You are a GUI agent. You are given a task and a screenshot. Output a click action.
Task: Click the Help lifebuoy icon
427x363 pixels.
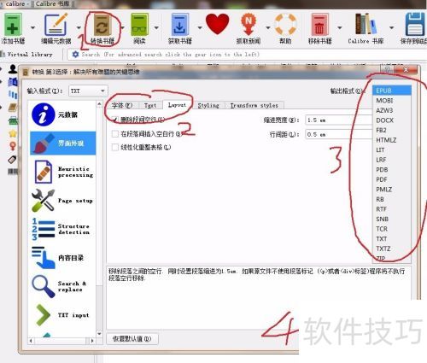click(285, 25)
